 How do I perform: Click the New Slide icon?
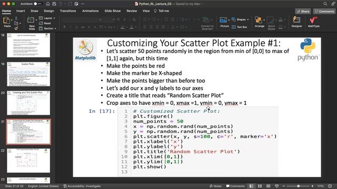31,20
